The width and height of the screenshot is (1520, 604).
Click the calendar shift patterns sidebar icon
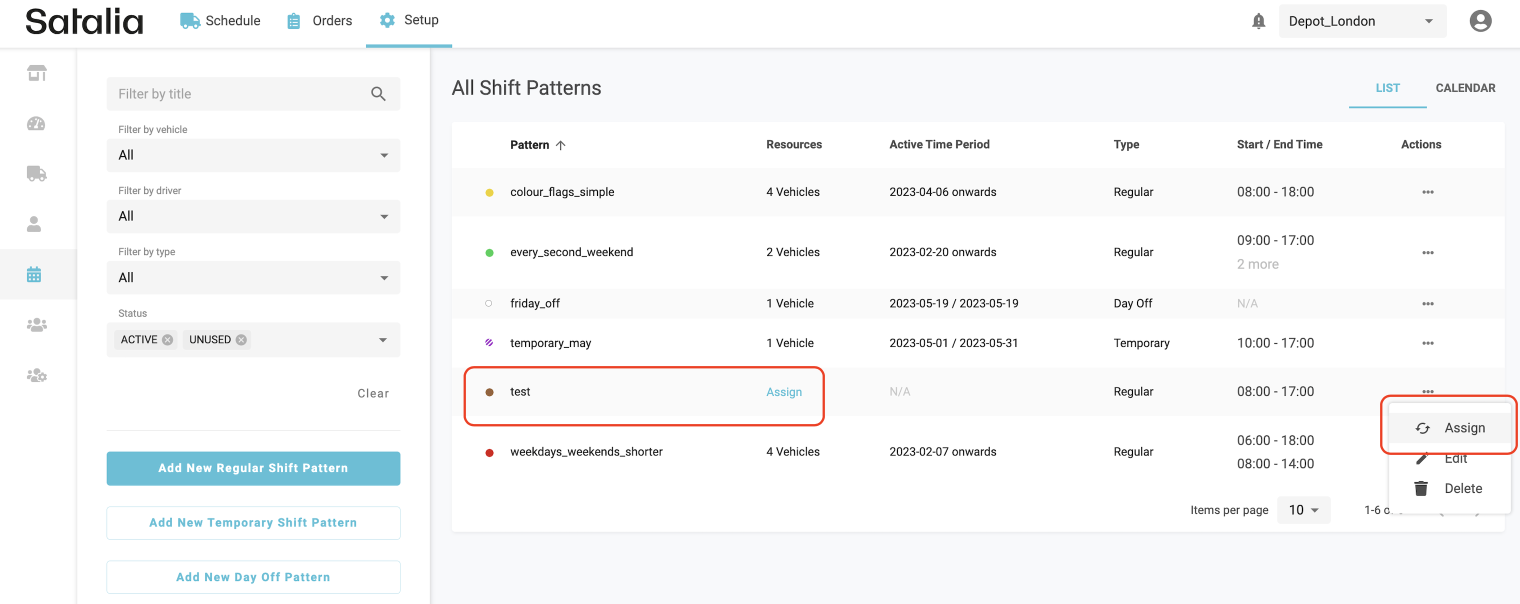(34, 274)
